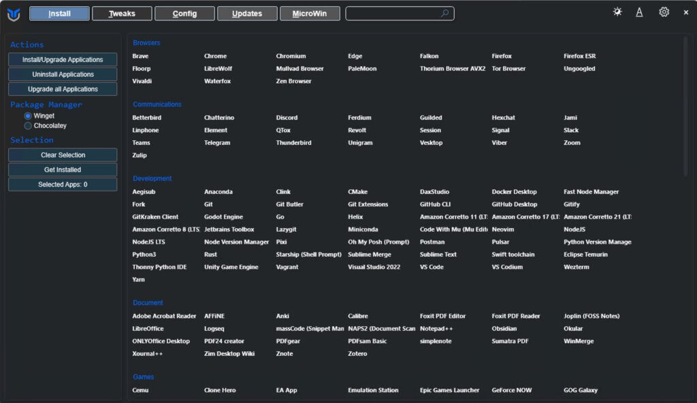Choose the LibreOffice entry
Viewport: 697px width, 403px height.
coord(148,328)
